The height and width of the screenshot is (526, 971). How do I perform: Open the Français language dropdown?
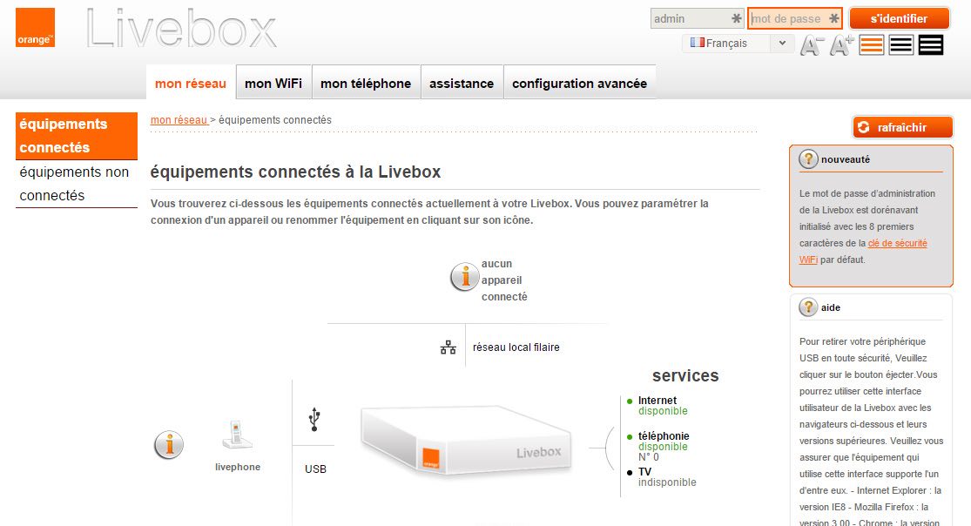point(738,44)
